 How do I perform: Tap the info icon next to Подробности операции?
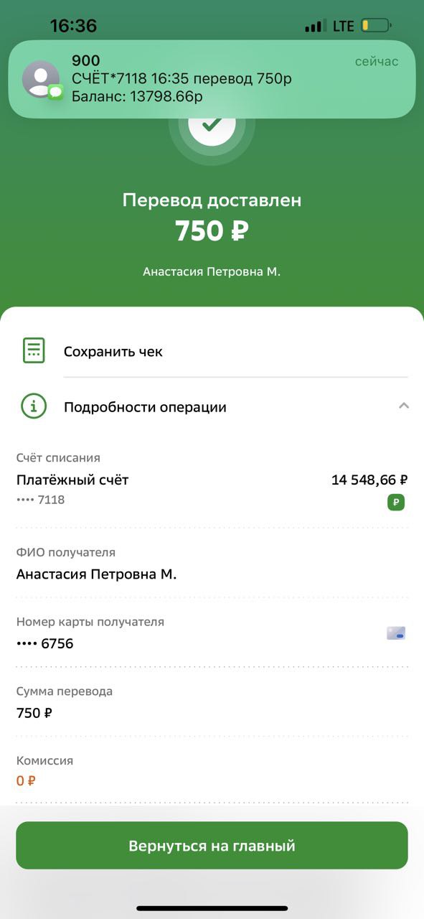coord(34,406)
